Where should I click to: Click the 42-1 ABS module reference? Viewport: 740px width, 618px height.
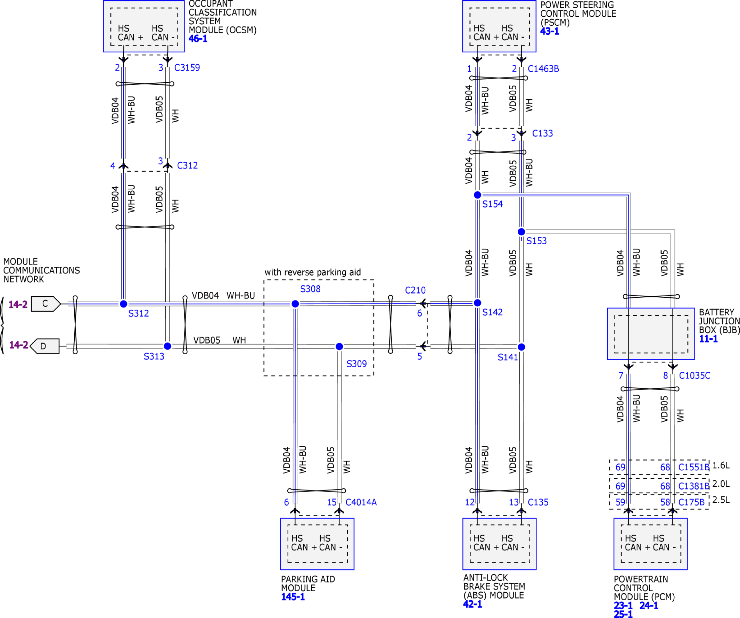[472, 604]
